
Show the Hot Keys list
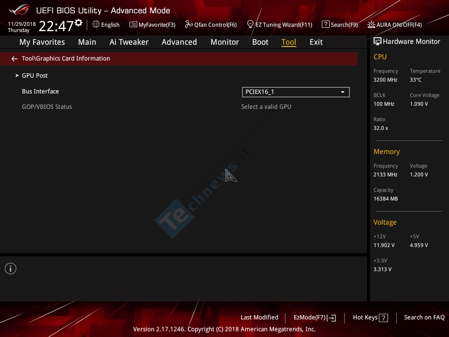tap(371, 318)
